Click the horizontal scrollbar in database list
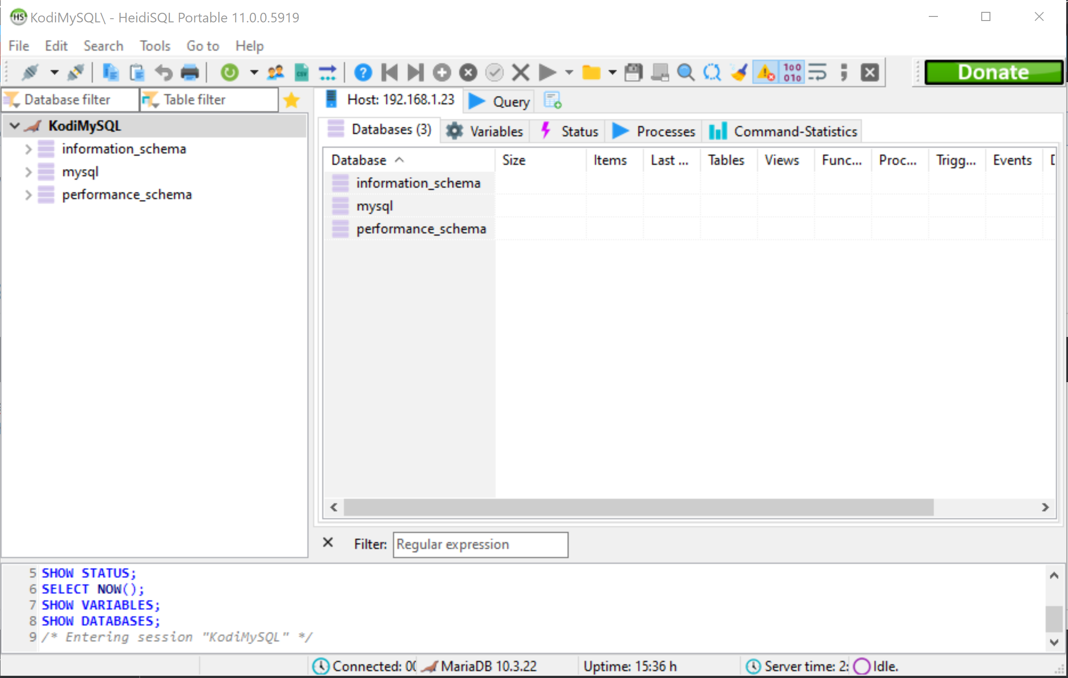 pos(638,507)
